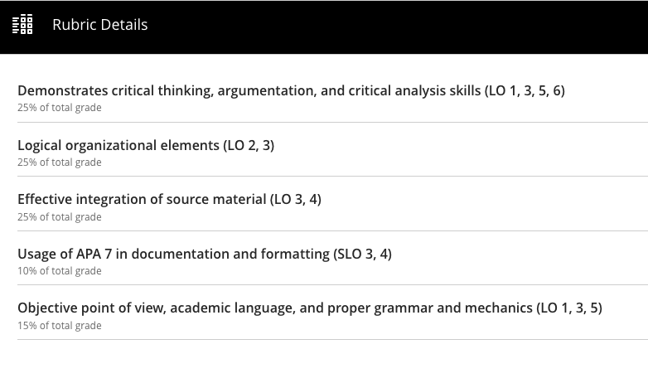
Task: Click the 10% of total grade label
Action: (60, 271)
